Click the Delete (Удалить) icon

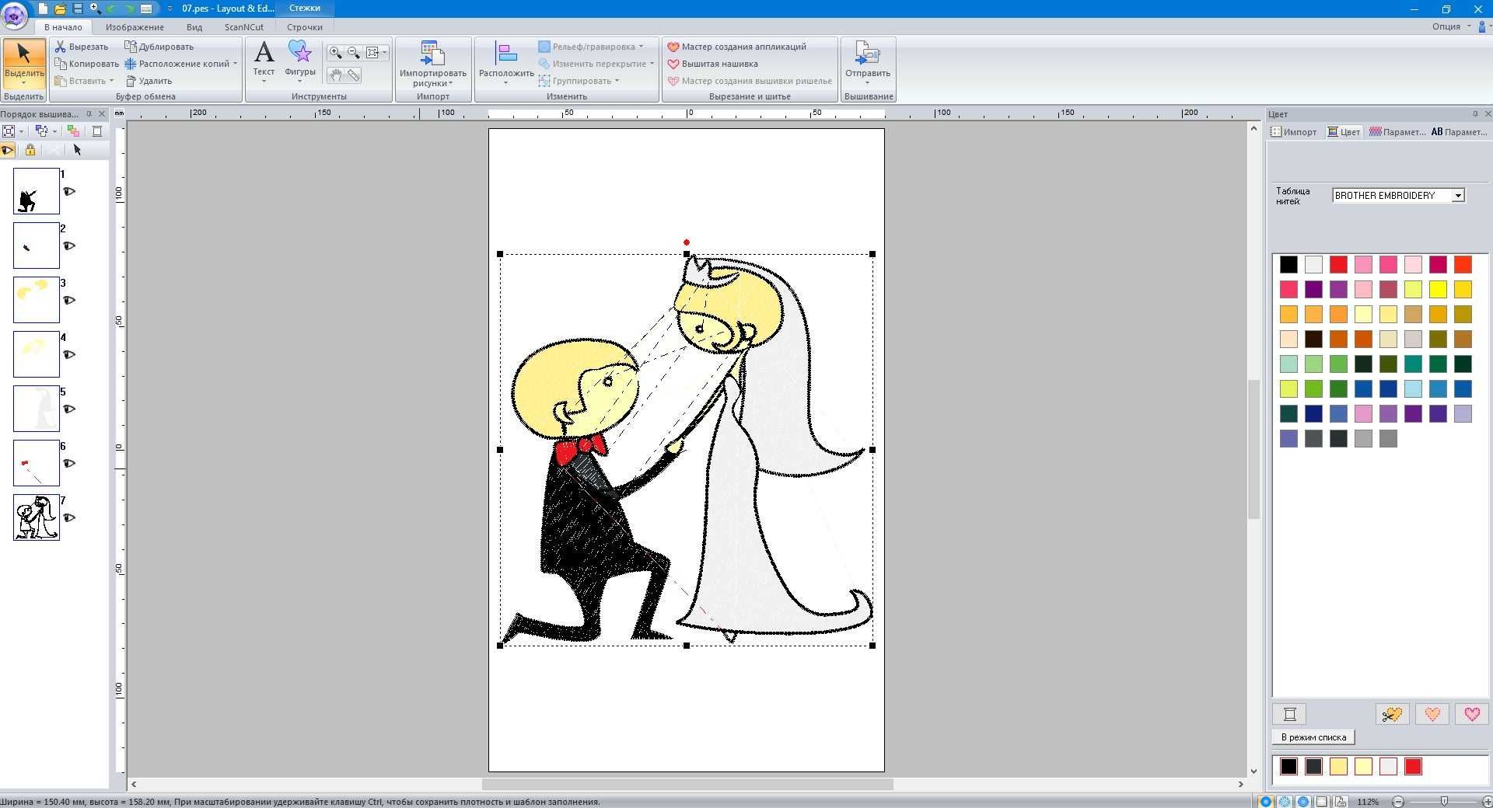click(131, 81)
